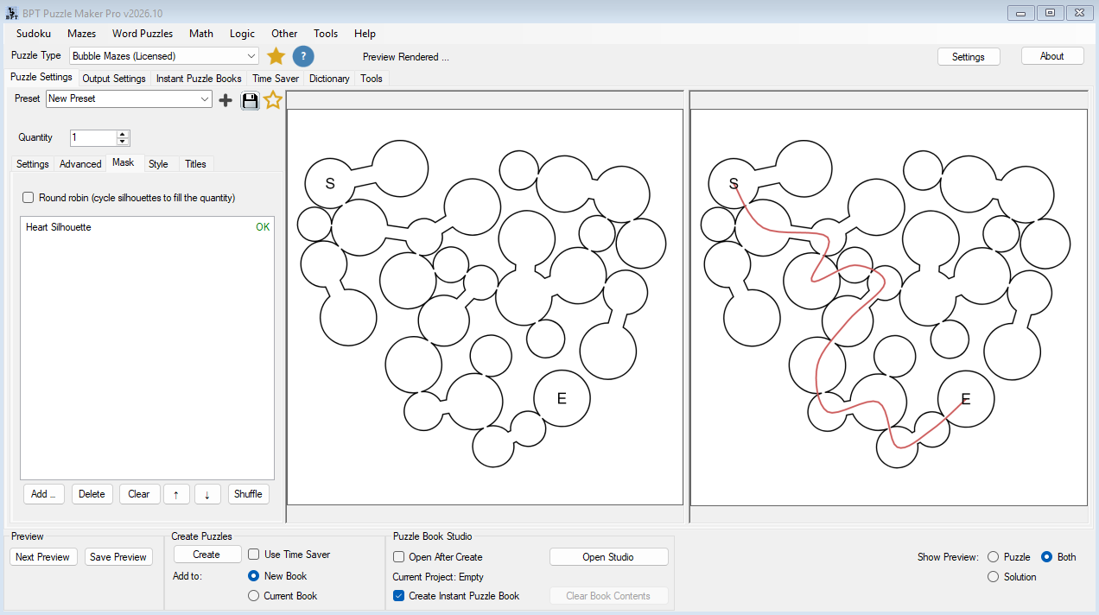Click the green OK status text
This screenshot has height=615, width=1099.
coord(263,227)
